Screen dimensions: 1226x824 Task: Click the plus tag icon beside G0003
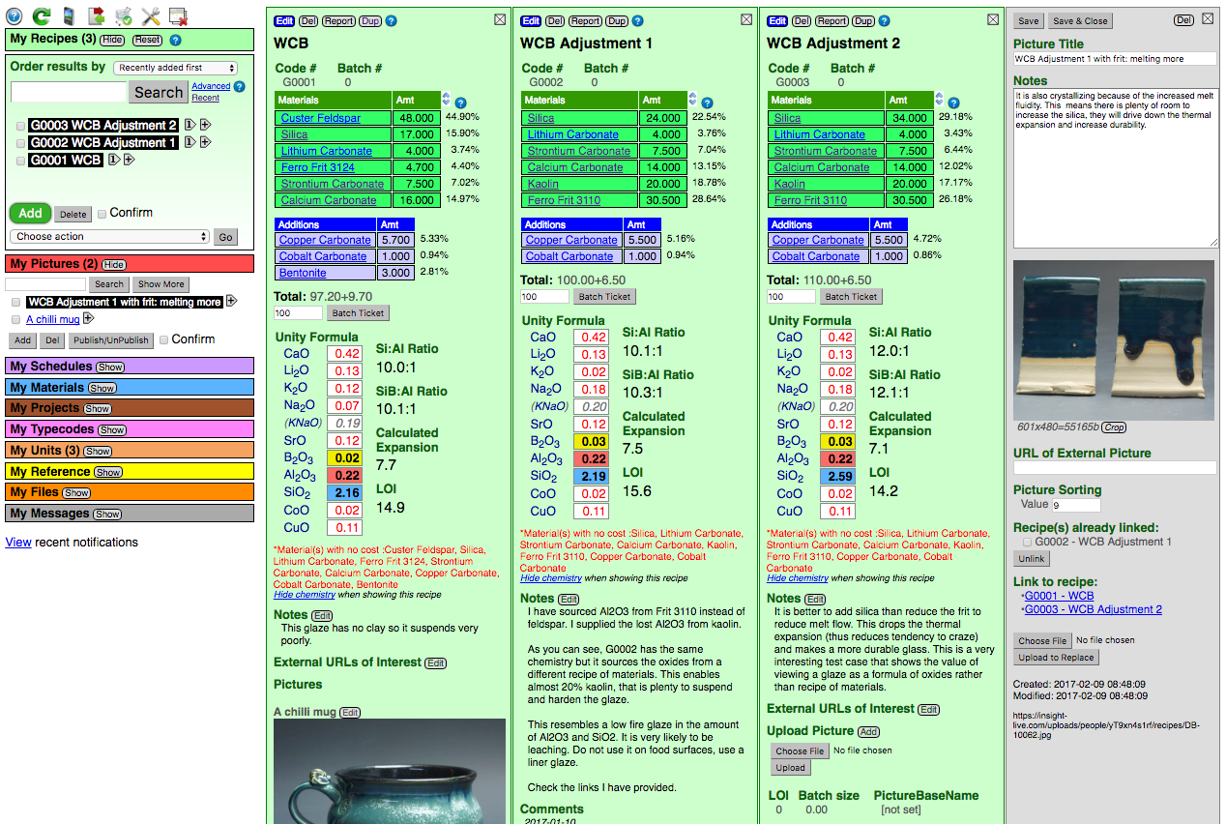[206, 125]
